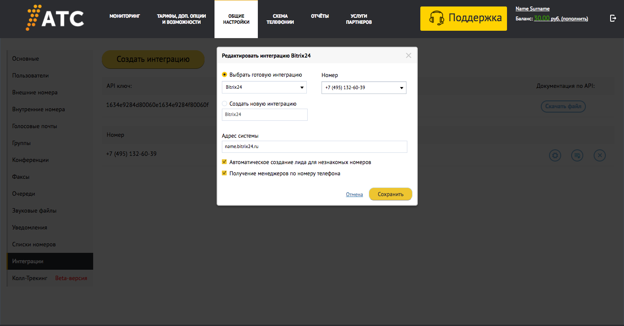Open the Name Surname profile link
624x326 pixels.
coord(533,9)
